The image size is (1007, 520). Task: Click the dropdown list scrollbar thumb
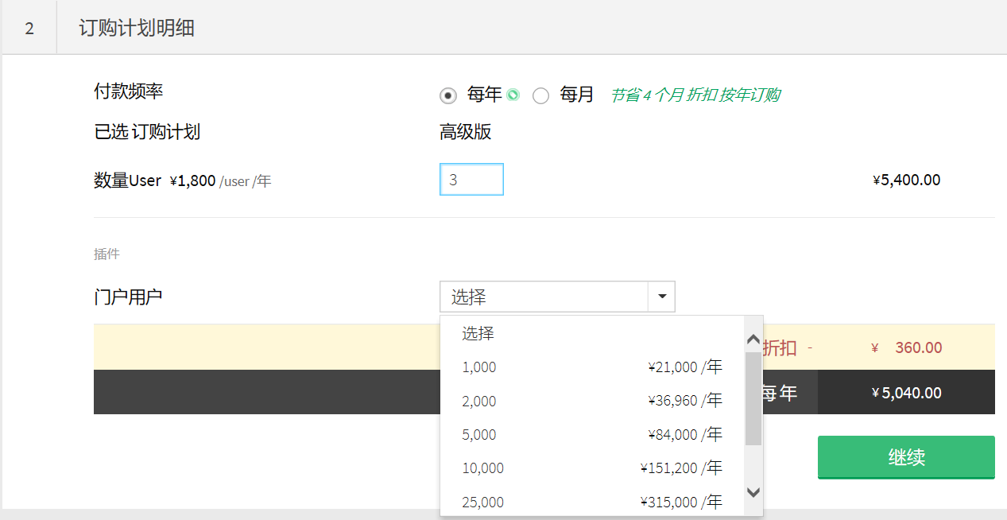[x=753, y=398]
